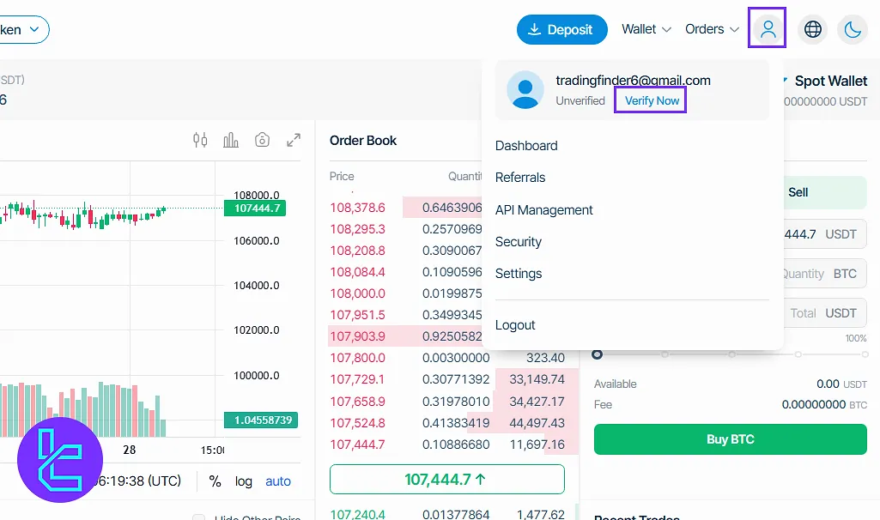Expand the Wallet dropdown
This screenshot has height=520, width=880.
pyautogui.click(x=646, y=29)
